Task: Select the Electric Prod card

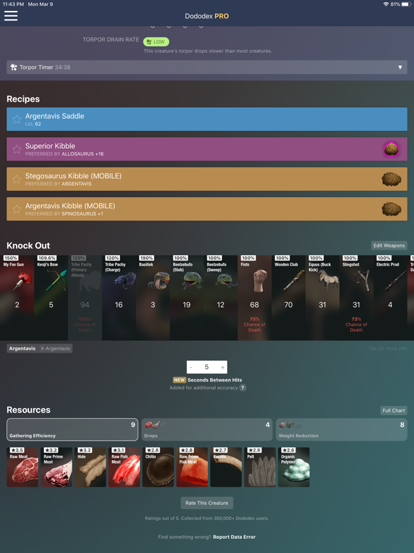Action: pyautogui.click(x=390, y=298)
